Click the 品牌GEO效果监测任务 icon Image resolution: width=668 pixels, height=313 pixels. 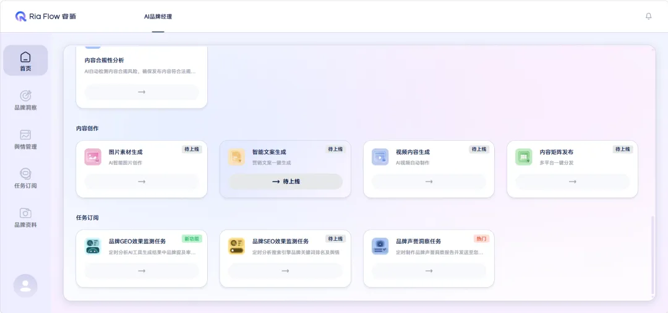93,246
